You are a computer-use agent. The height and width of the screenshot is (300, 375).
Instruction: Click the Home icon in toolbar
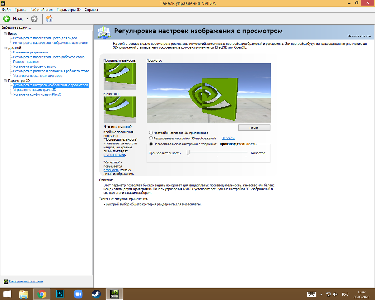(x=49, y=19)
